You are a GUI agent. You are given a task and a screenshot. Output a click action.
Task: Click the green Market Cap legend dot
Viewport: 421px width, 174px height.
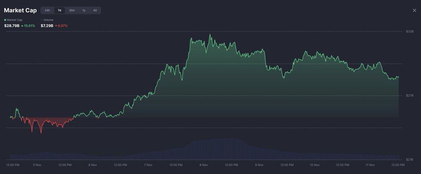pyautogui.click(x=5, y=20)
